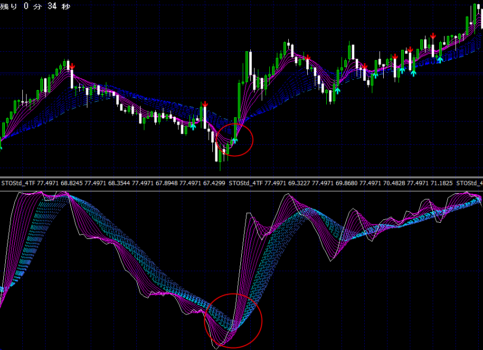Click the indicator value 67.4299
The height and width of the screenshot is (350, 483).
click(x=214, y=183)
